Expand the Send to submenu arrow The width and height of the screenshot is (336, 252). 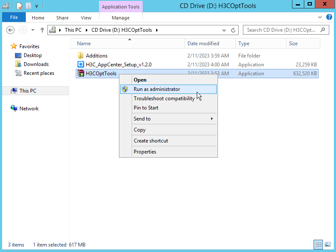tap(212, 119)
